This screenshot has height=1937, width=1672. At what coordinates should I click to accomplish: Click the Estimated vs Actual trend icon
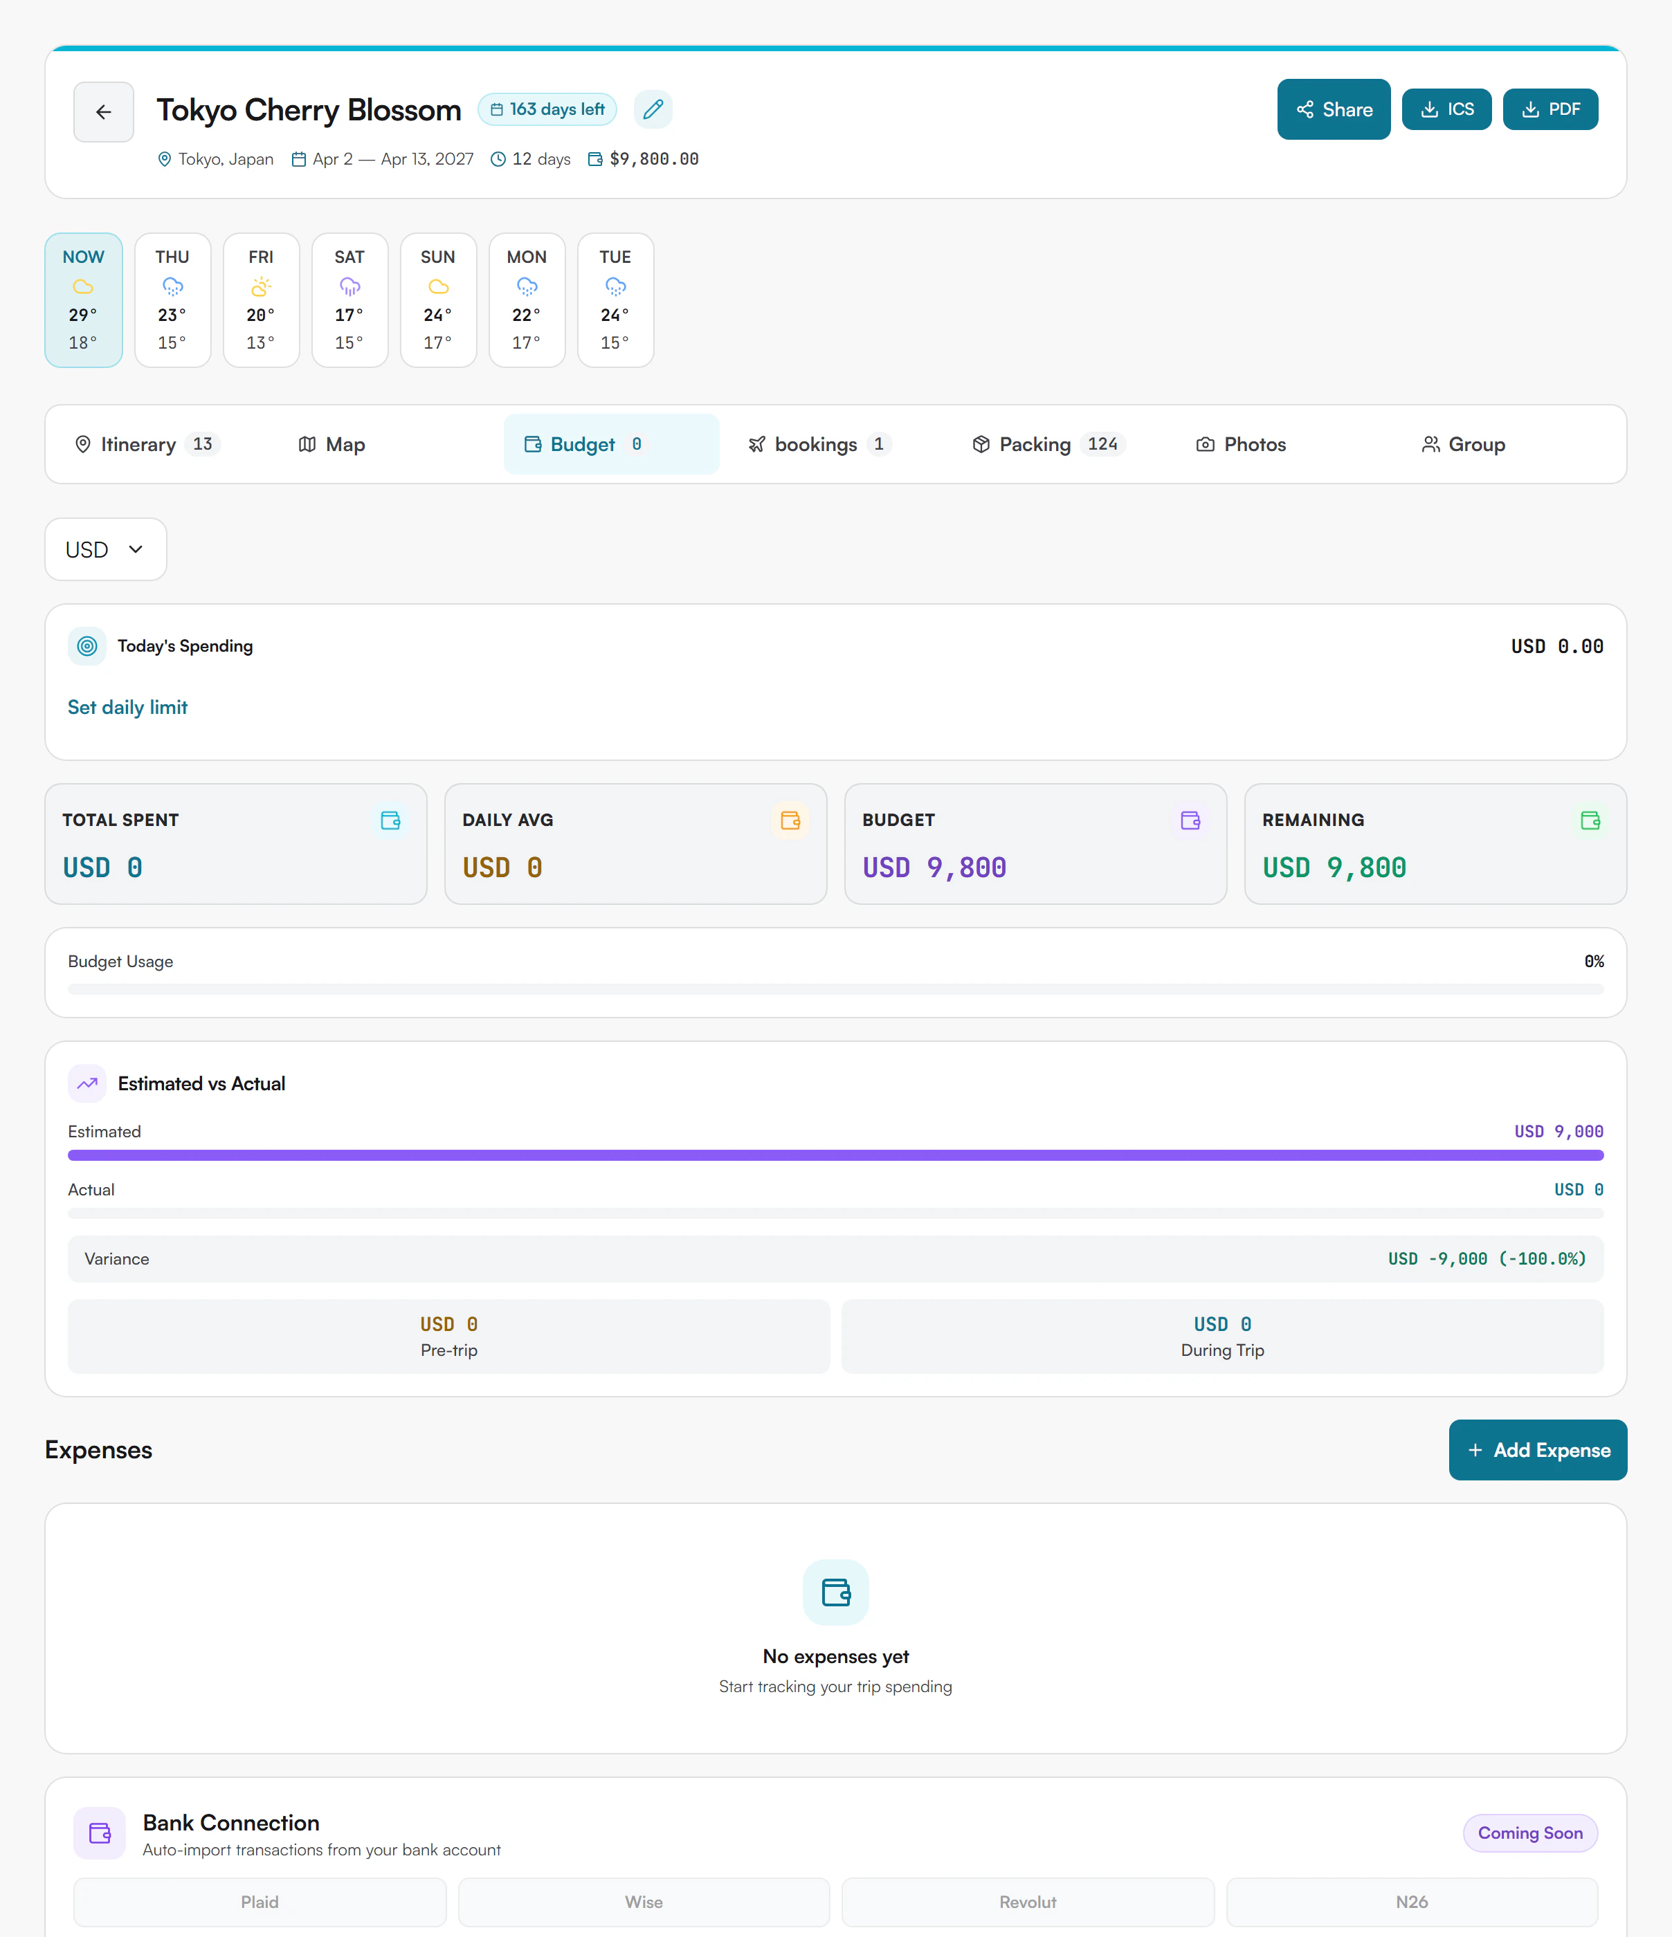coord(87,1083)
